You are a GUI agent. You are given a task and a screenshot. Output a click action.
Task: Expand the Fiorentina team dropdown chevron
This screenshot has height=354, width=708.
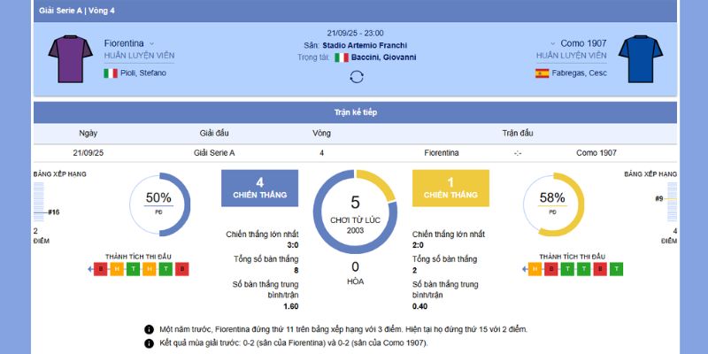[x=151, y=43]
